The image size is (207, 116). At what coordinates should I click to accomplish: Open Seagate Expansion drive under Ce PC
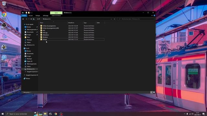pos(32,72)
